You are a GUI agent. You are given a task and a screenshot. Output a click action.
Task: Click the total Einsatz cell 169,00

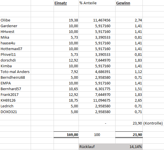pos(66,135)
